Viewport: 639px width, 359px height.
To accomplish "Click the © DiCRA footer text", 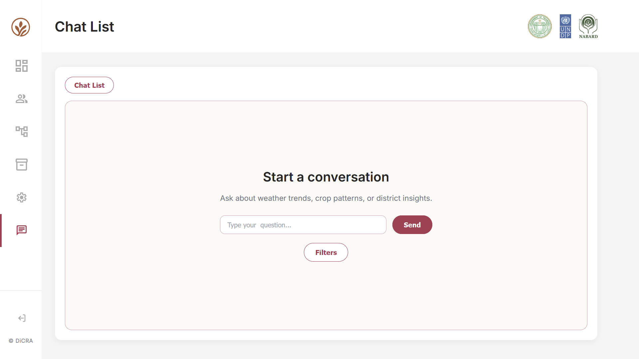I will [x=21, y=341].
